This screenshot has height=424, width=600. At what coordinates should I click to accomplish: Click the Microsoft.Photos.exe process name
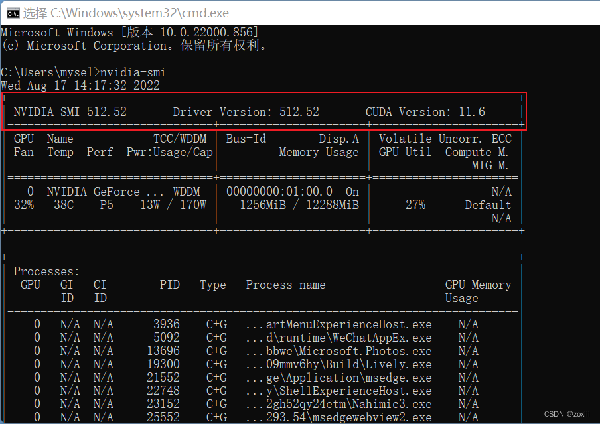click(340, 351)
